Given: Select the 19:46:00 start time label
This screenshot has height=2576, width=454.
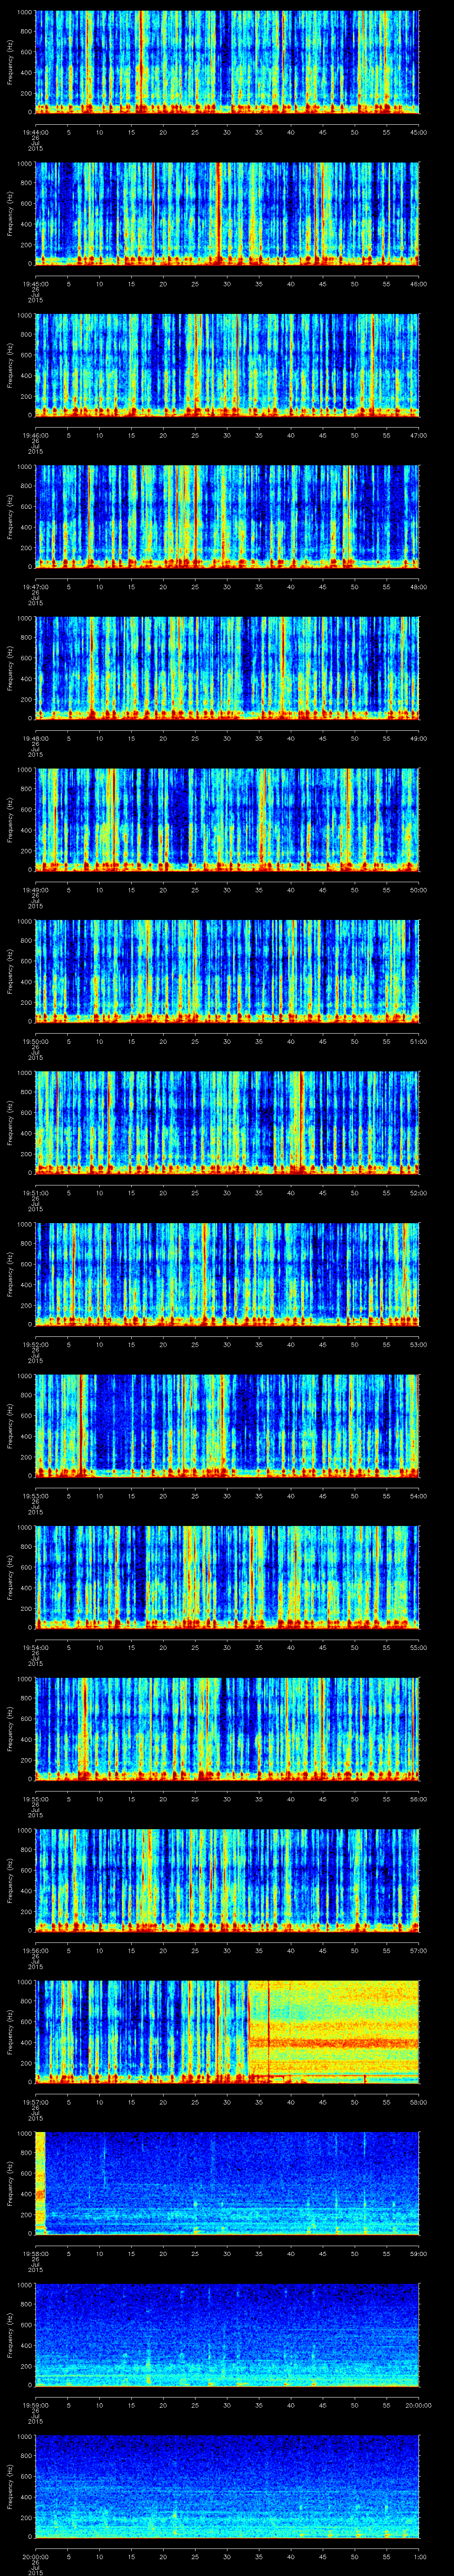Looking at the screenshot, I should click(36, 434).
